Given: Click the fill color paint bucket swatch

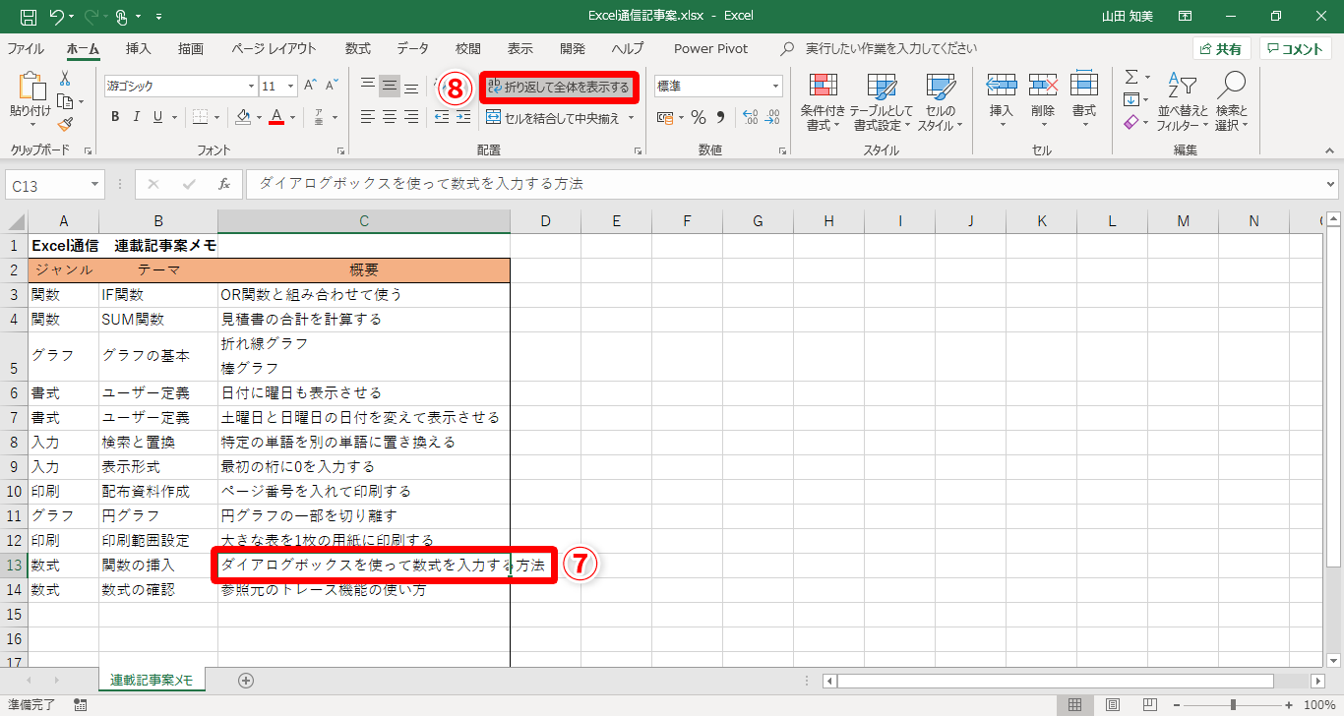Looking at the screenshot, I should [x=244, y=118].
